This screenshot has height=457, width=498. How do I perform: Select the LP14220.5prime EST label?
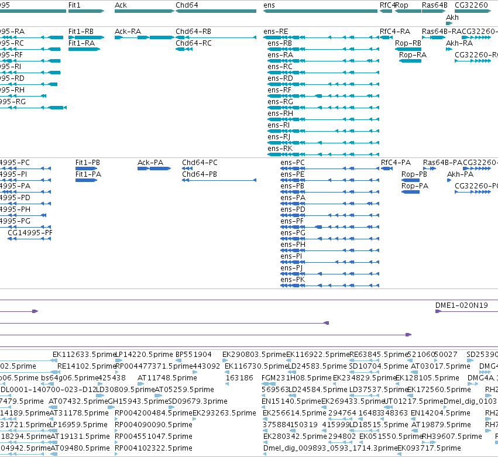(144, 355)
